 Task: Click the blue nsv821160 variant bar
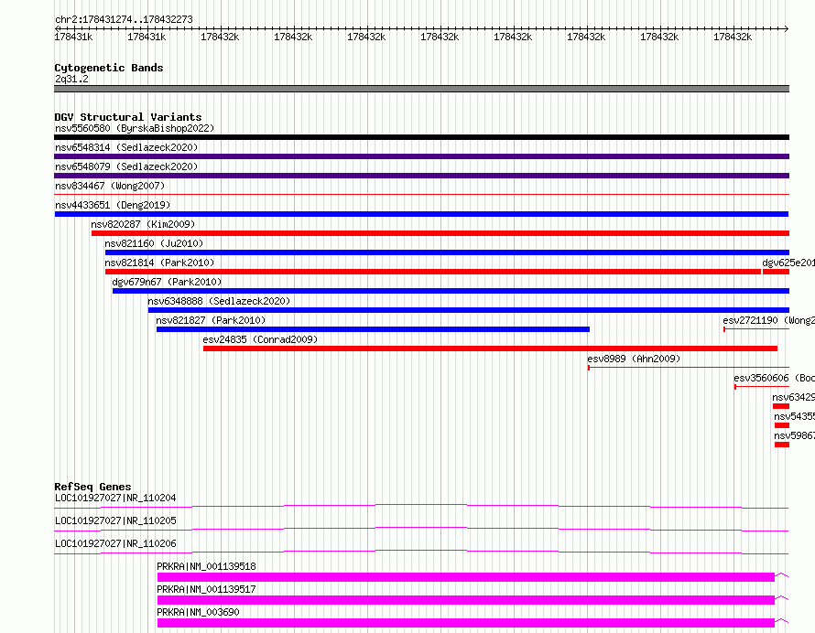tap(447, 252)
